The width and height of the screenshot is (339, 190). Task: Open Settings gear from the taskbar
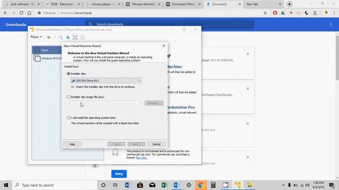pyautogui.click(x=189, y=185)
